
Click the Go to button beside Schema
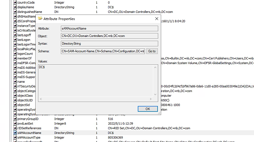pos(152,51)
